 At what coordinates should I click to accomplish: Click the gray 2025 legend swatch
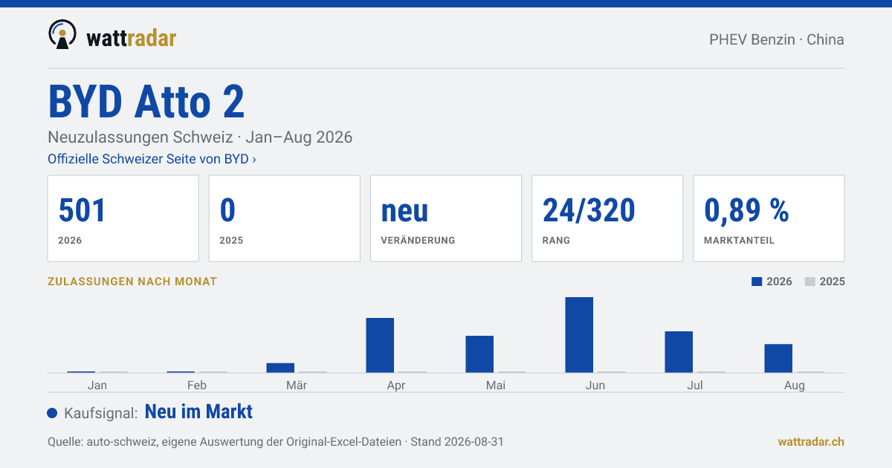pyautogui.click(x=810, y=282)
